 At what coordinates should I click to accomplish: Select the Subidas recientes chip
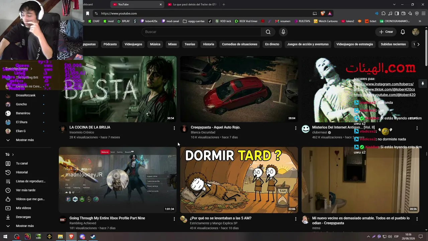tap(393, 44)
